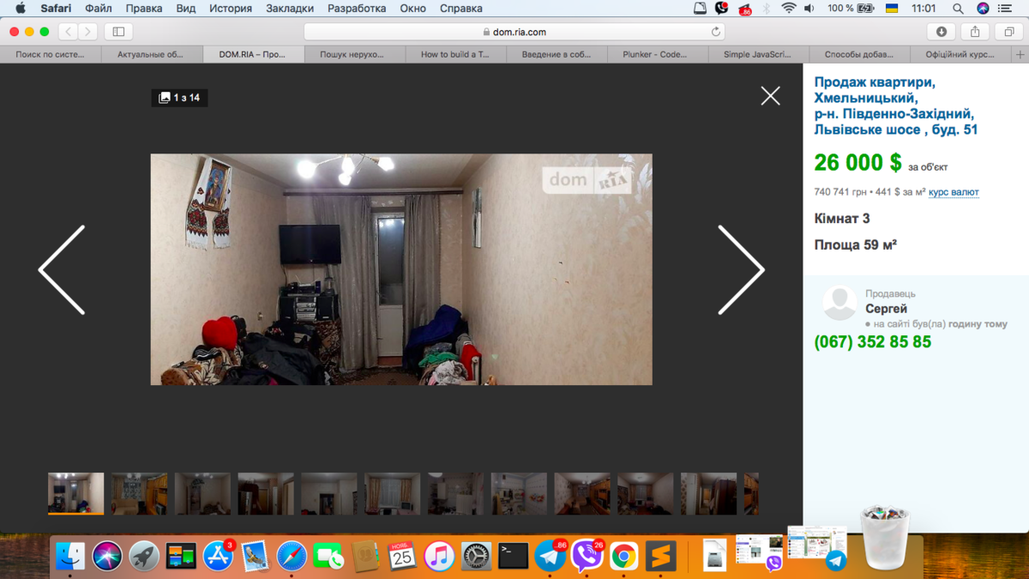Click the курс валют link
Screen dimensions: 1029x579
pos(954,192)
